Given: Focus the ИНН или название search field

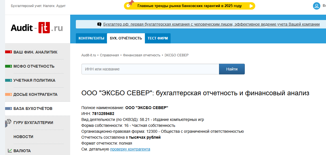Looking at the screenshot, I should coord(150,69).
